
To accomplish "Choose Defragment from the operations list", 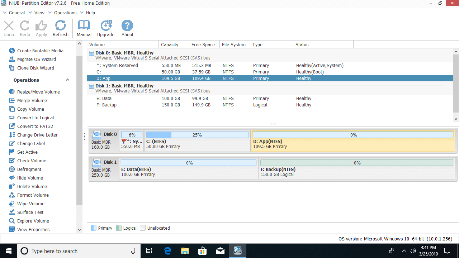I will [29, 169].
